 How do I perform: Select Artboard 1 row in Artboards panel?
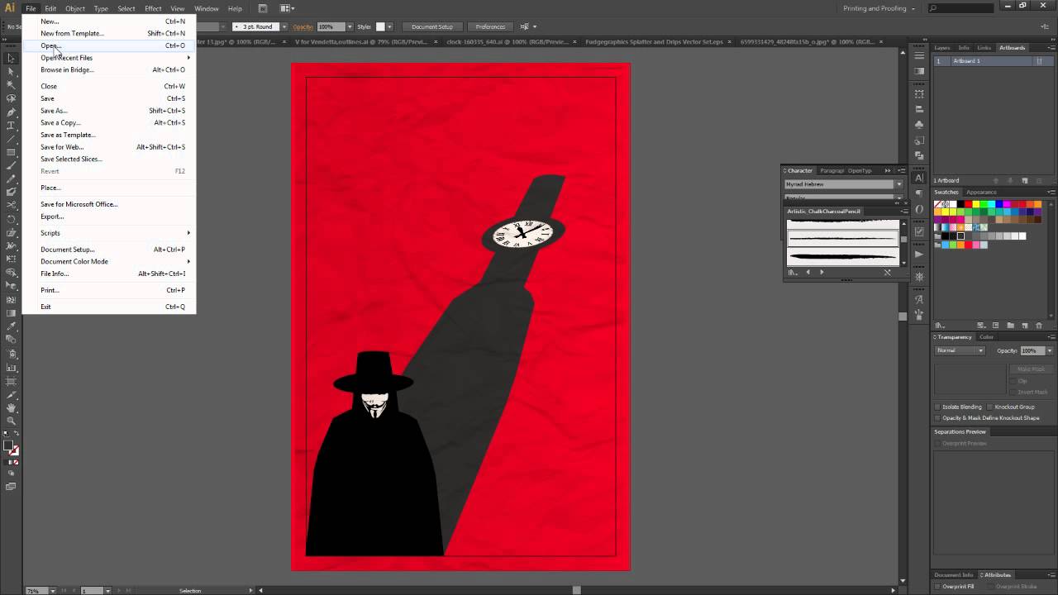(x=994, y=61)
